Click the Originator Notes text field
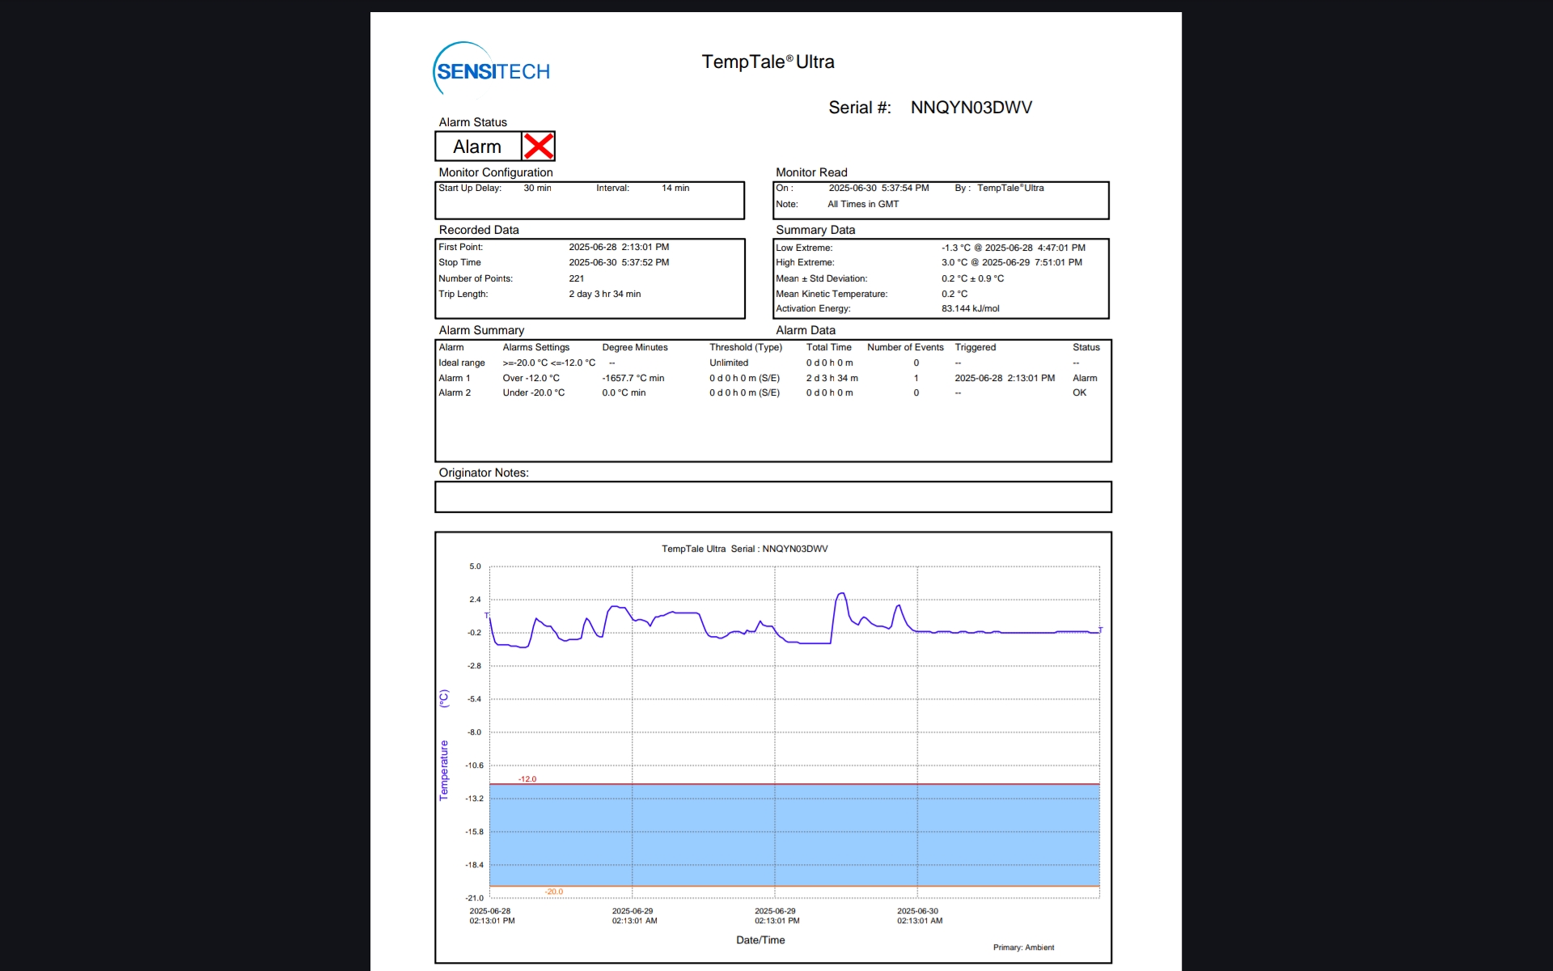 (x=772, y=497)
